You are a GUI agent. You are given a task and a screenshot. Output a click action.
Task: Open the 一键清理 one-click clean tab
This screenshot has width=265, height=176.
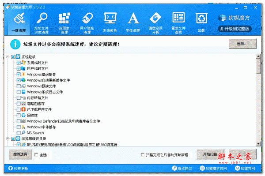click(19, 23)
